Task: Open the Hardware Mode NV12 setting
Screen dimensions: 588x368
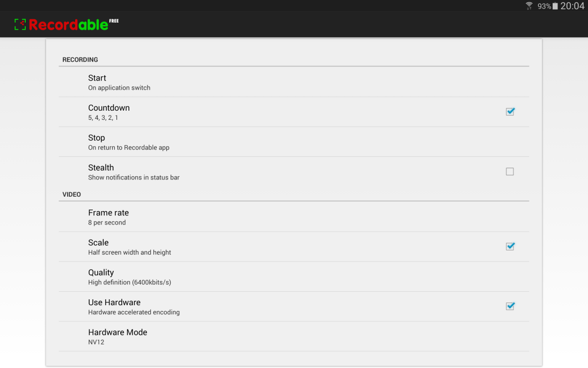Action: click(293, 336)
